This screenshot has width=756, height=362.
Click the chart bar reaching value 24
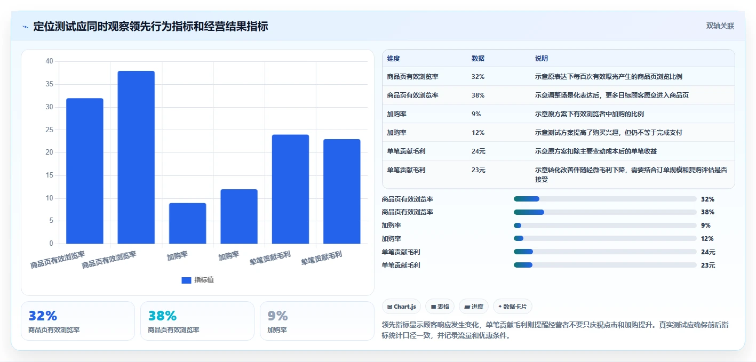[290, 189]
